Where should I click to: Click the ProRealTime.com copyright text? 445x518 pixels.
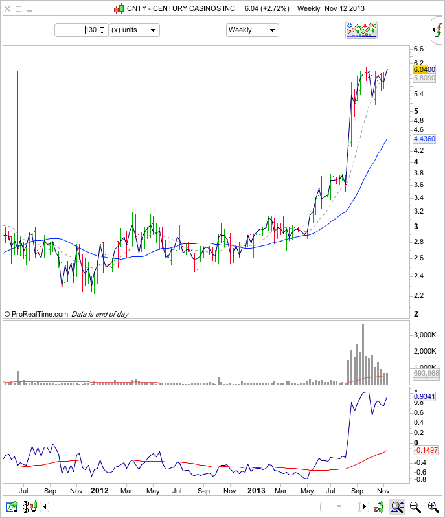click(36, 314)
